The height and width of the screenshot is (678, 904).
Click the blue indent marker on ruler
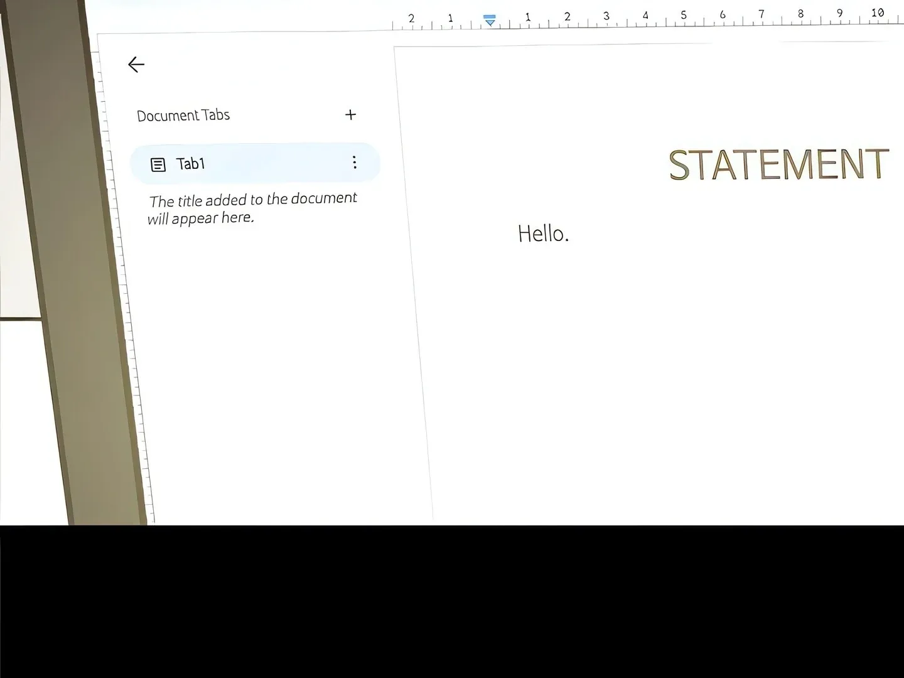(x=490, y=20)
